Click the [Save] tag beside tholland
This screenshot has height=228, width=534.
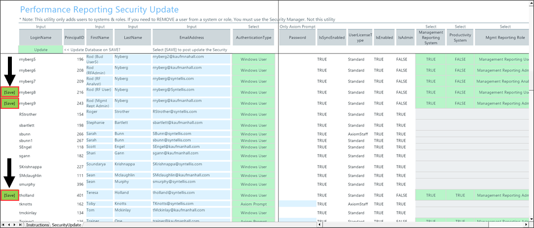point(10,195)
